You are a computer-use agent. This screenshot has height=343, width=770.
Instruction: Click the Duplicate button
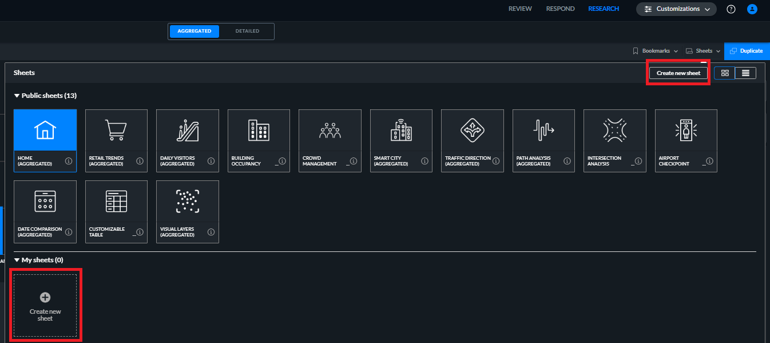(747, 51)
